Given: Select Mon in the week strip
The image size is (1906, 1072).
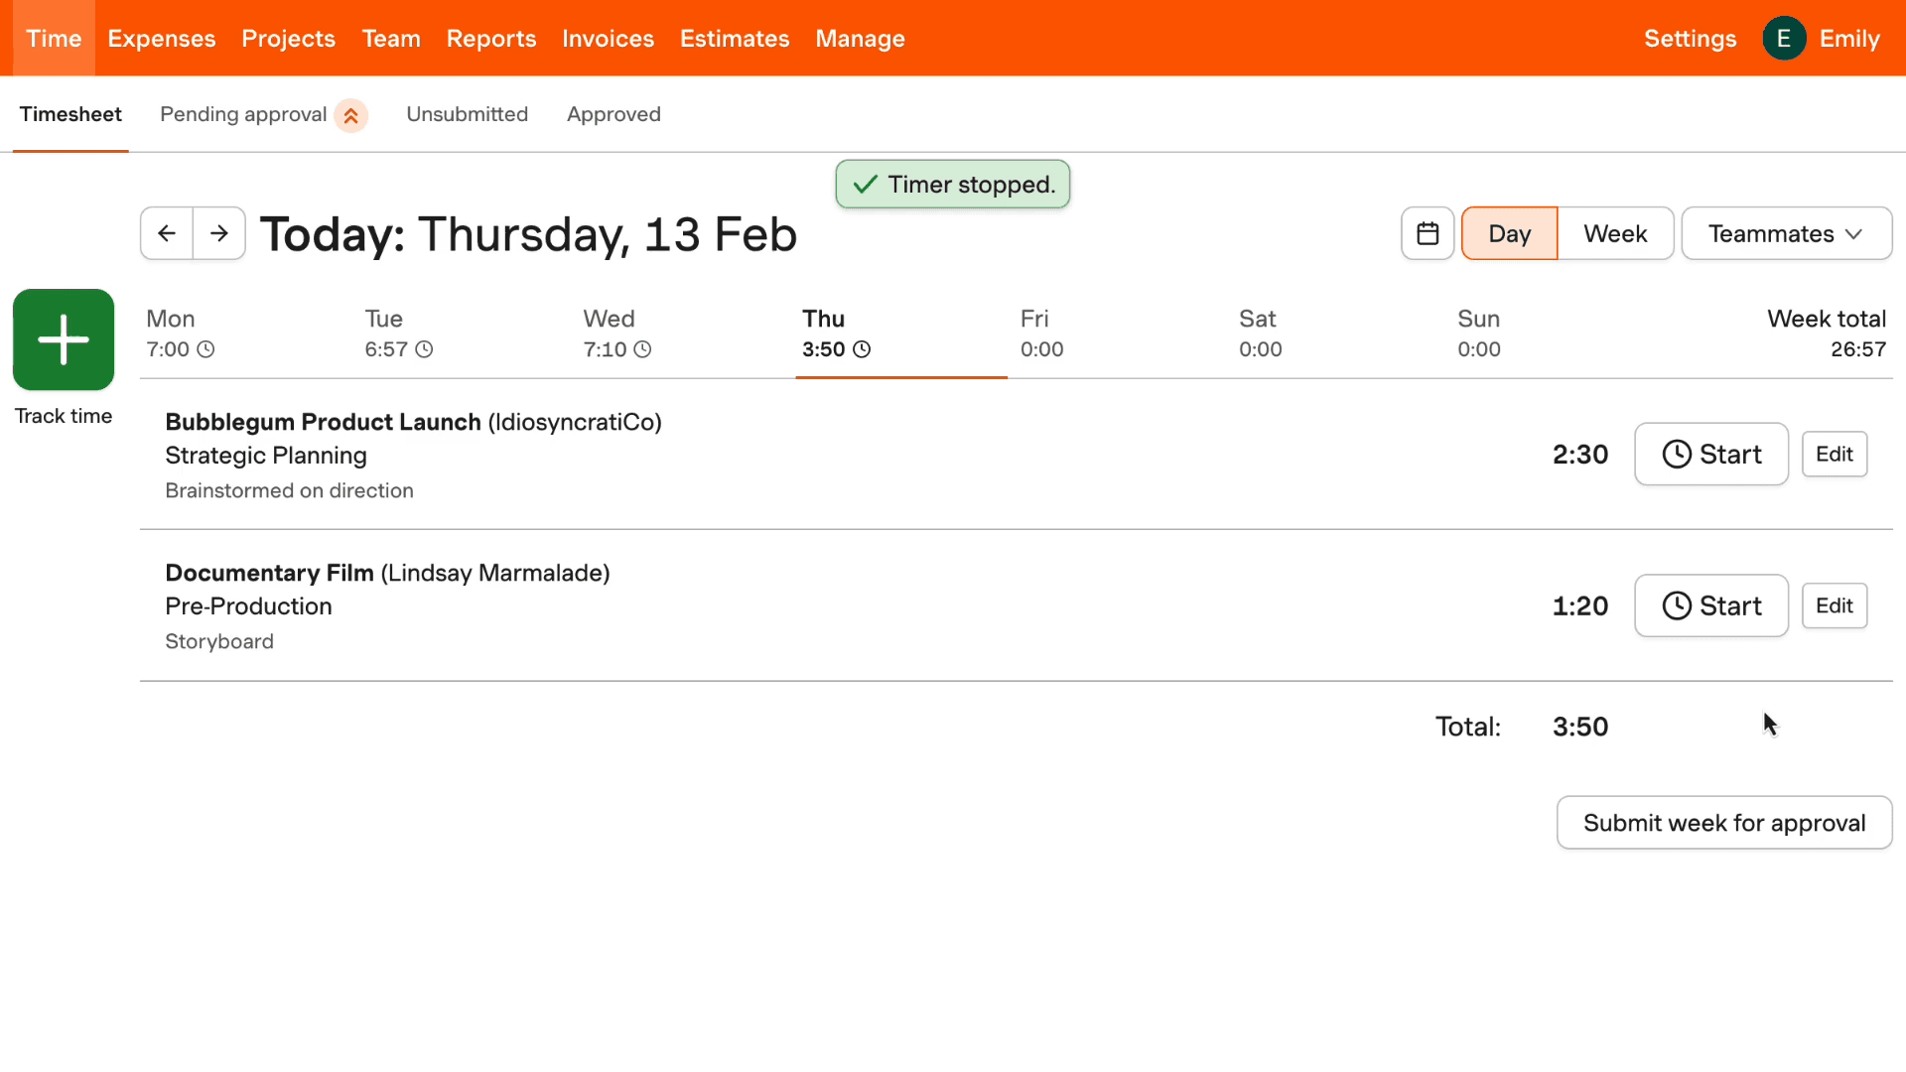Looking at the screenshot, I should click(246, 334).
